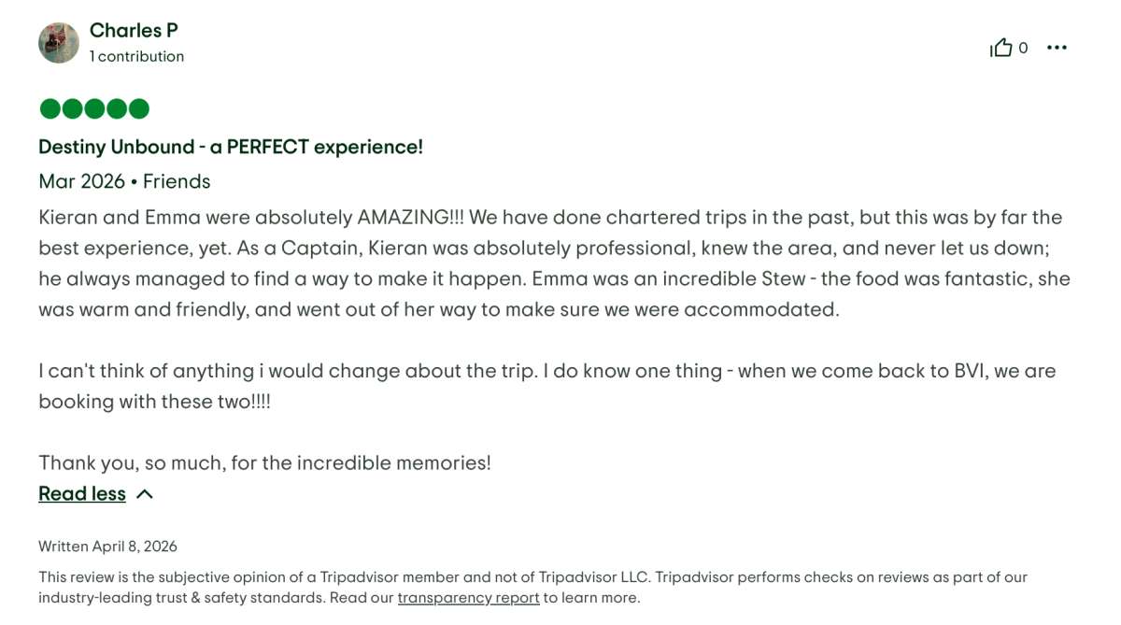1121x625 pixels.
Task: Click the first green rating bubble
Action: click(x=50, y=109)
